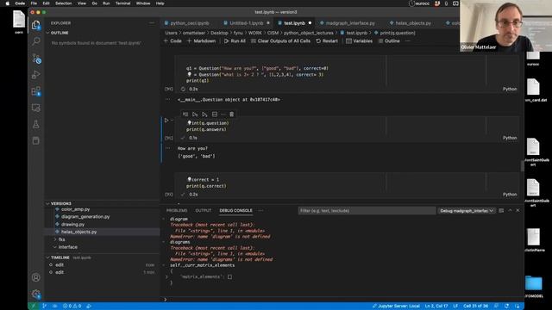Click the lightbulb beside correct = 1
552x310 pixels.
click(x=189, y=179)
